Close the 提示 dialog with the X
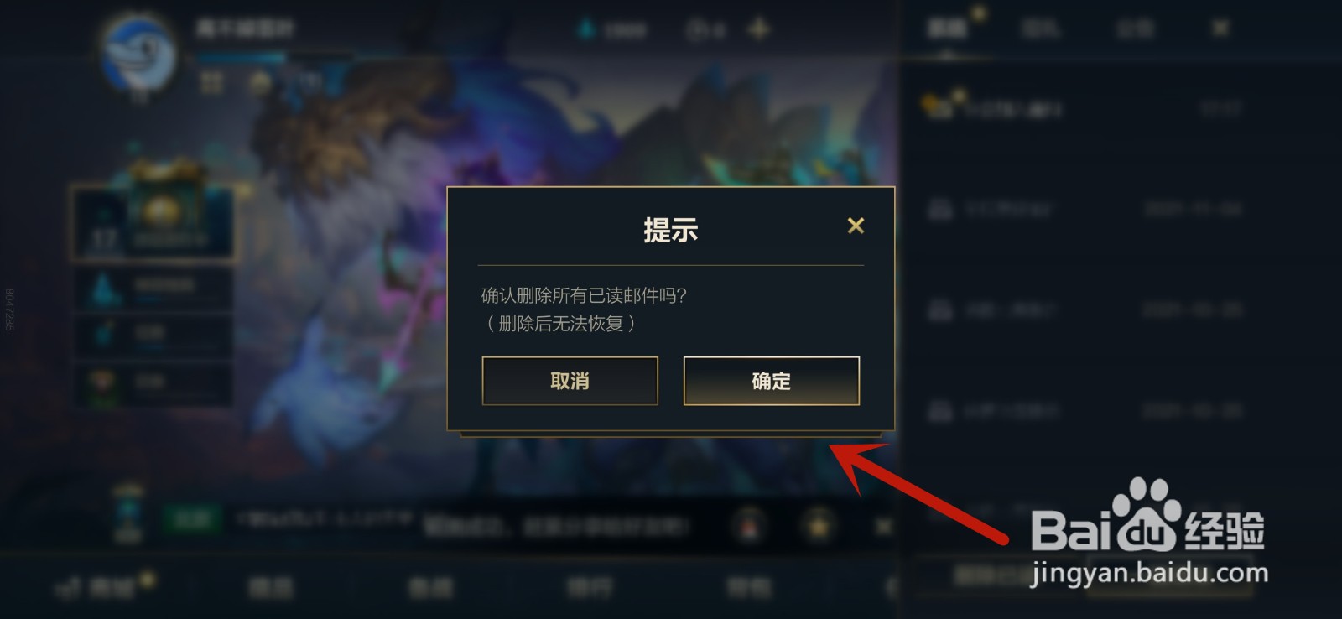Image resolution: width=1342 pixels, height=619 pixels. point(856,226)
